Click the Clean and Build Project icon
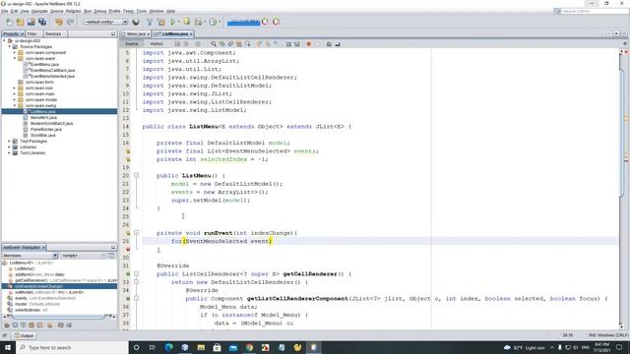The width and height of the screenshot is (630, 354). click(x=161, y=22)
